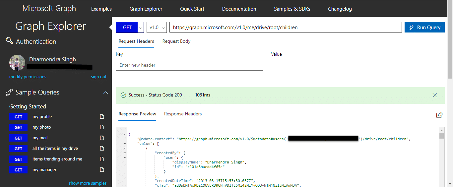Viewport: 453px width, 187px height.
Task: Switch to Request Body tab
Action: tap(176, 41)
